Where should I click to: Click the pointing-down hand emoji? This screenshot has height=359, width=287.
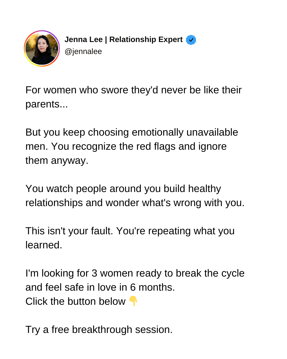click(133, 301)
